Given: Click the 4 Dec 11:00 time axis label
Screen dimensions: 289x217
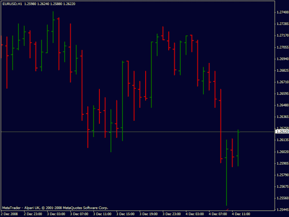Looking at the screenshot, I should click(241, 214).
